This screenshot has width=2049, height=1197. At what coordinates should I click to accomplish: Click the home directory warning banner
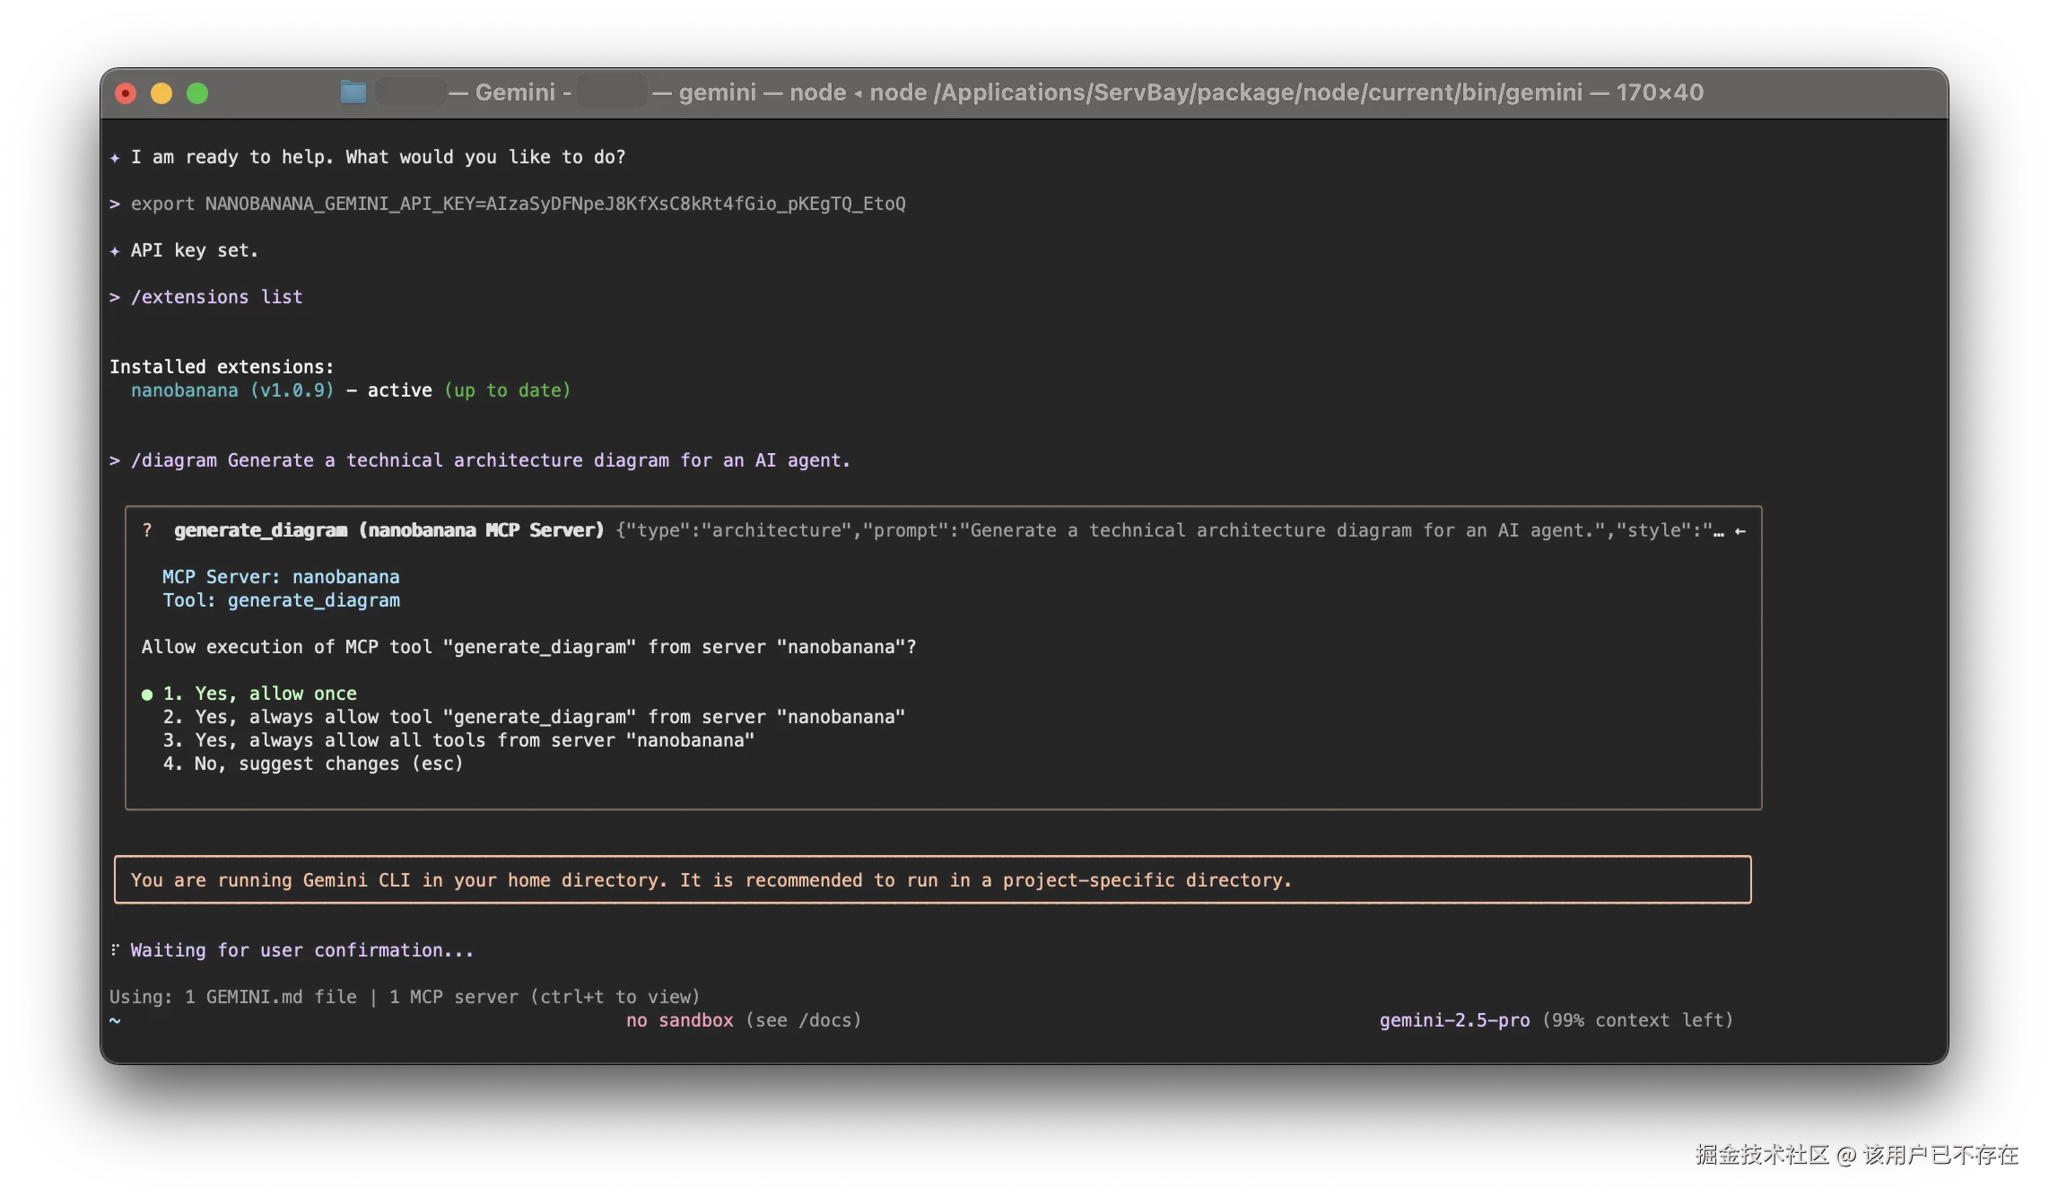coord(931,880)
